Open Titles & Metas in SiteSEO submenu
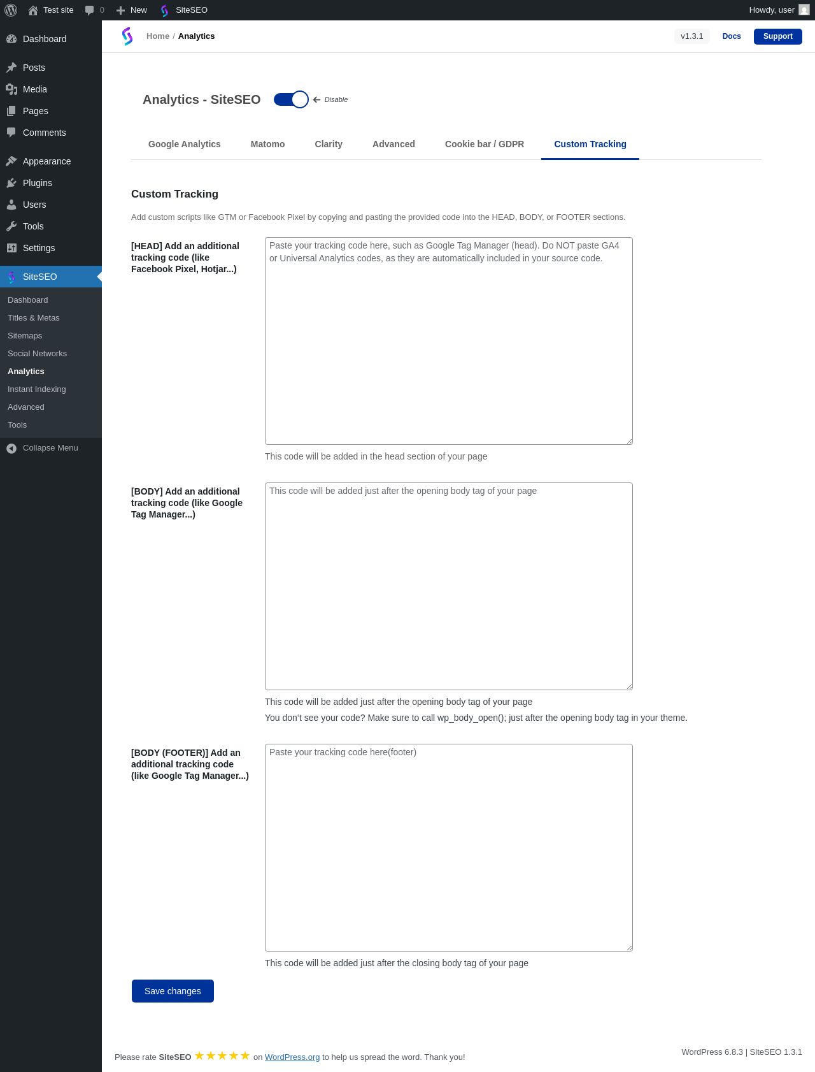Image resolution: width=815 pixels, height=1072 pixels. pyautogui.click(x=34, y=318)
